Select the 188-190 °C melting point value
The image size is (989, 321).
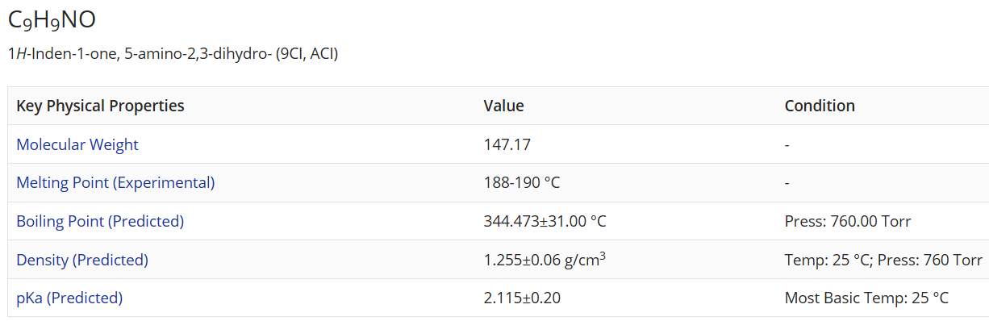pyautogui.click(x=521, y=183)
